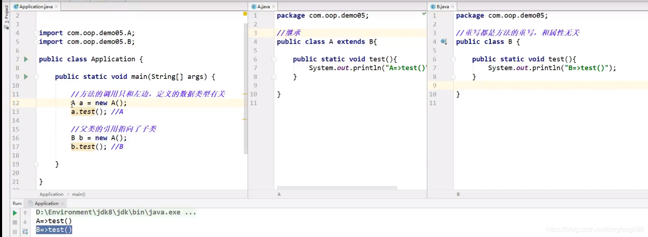Screen dimensions: 648x237
Task: Click the 'B' breadcrumb under B.java
Action: pos(458,194)
